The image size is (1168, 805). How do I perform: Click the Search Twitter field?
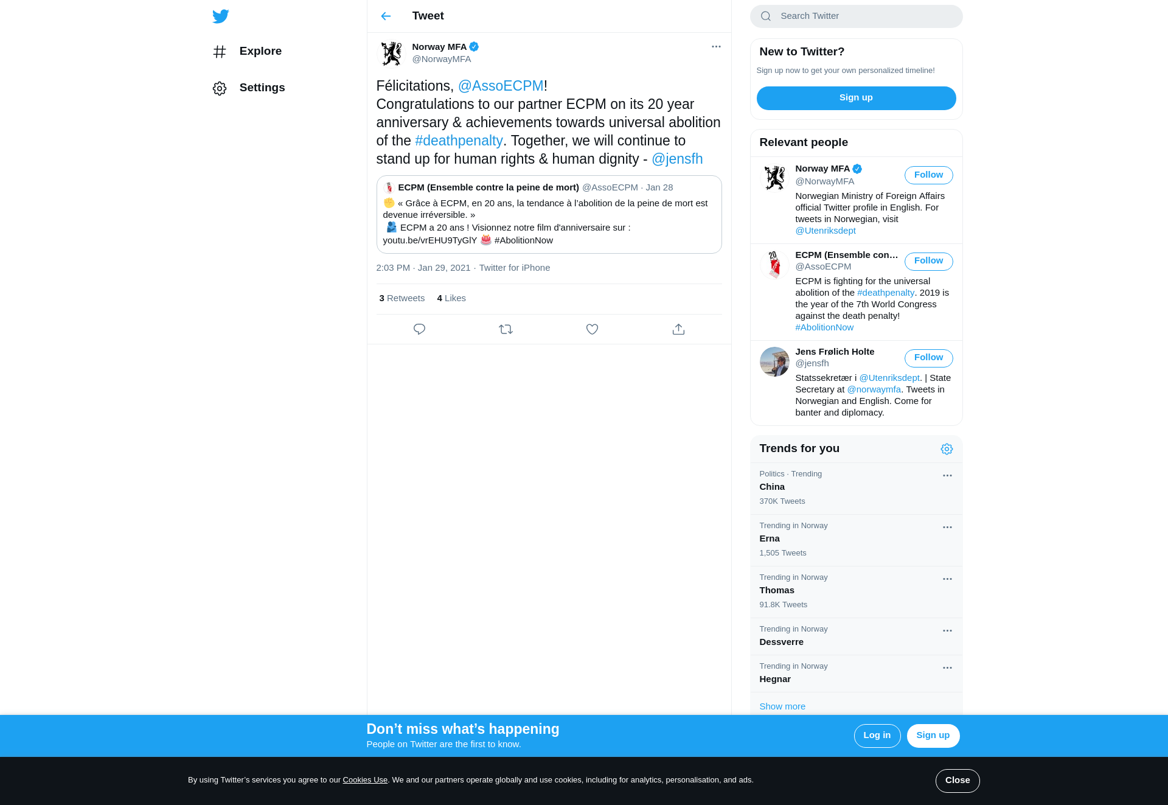click(856, 16)
